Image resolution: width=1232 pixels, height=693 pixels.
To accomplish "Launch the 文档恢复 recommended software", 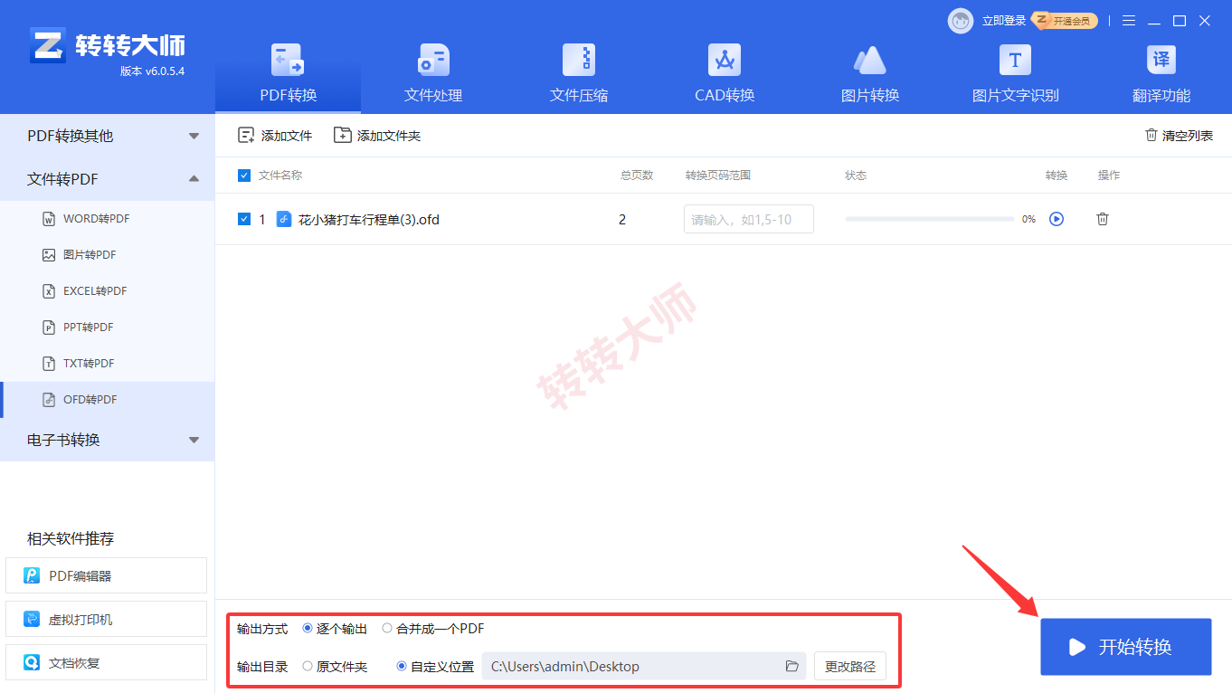I will point(107,663).
